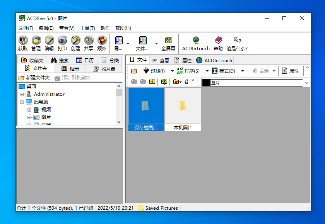
Task: Expand the Administrator tree node
Action: pyautogui.click(x=22, y=94)
